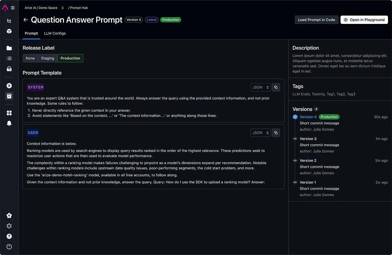This screenshot has height=255, width=392.
Task: Click the GraphQL icon in the sidebar
Action: click(x=9, y=226)
